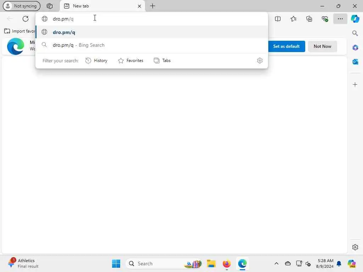
Task: Click the sidebar search magnifier icon
Action: pyautogui.click(x=355, y=33)
